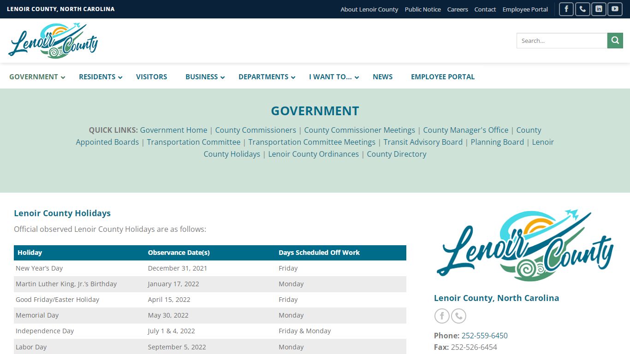
Task: Open the Public Notice page
Action: 422,9
